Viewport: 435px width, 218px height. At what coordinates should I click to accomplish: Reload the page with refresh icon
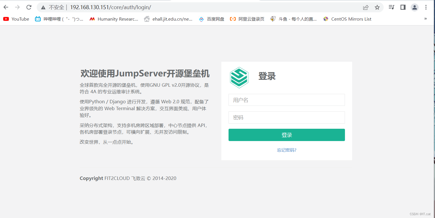[x=29, y=7]
